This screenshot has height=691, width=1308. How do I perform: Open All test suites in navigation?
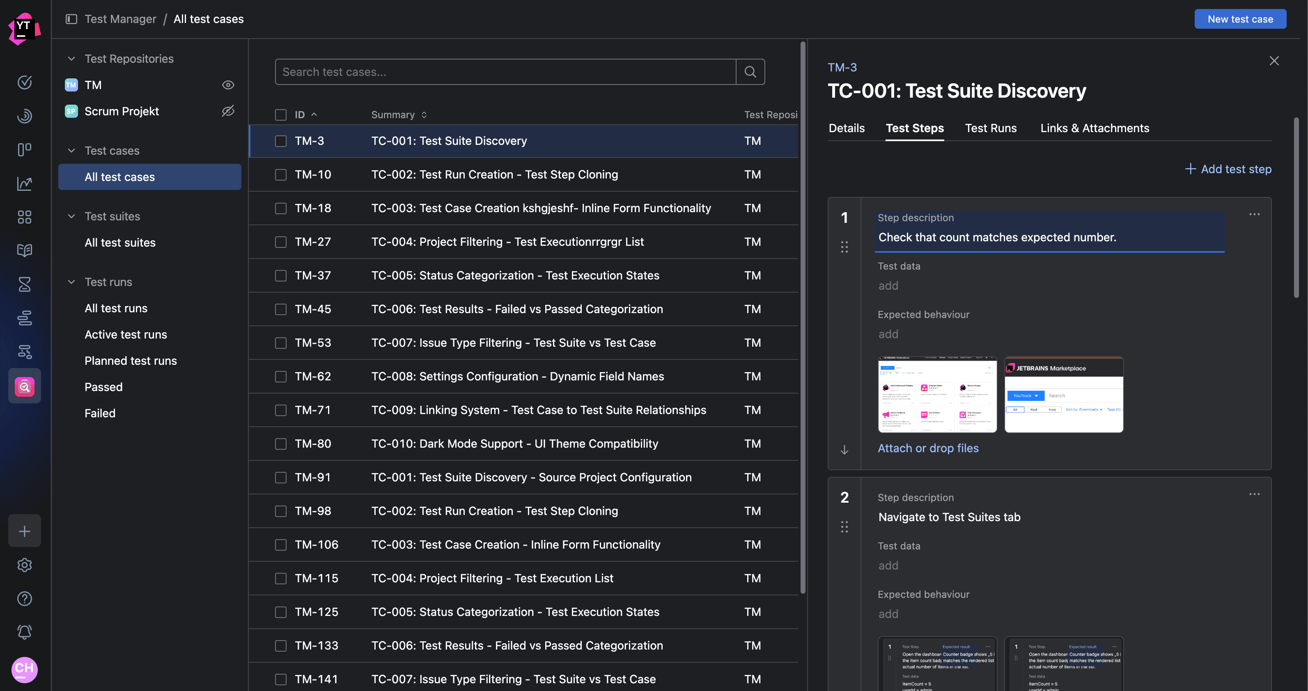(120, 243)
